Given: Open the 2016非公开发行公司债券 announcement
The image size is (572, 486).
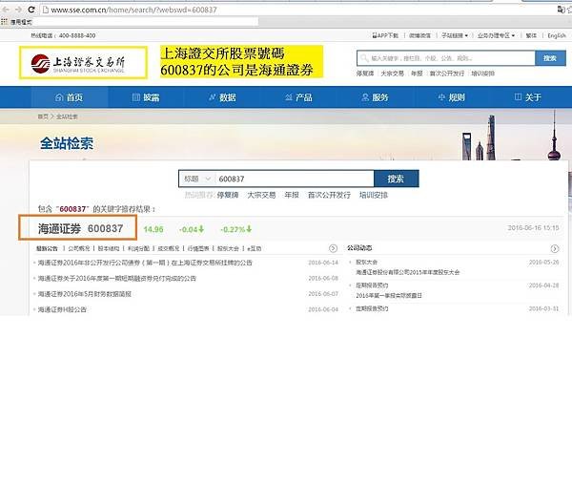Looking at the screenshot, I should (x=145, y=263).
